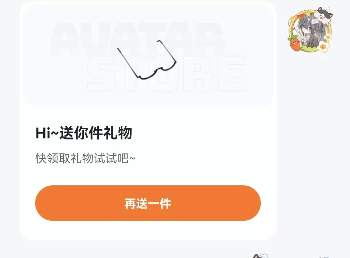Open the AVATAR STORE preview banner

148,55
